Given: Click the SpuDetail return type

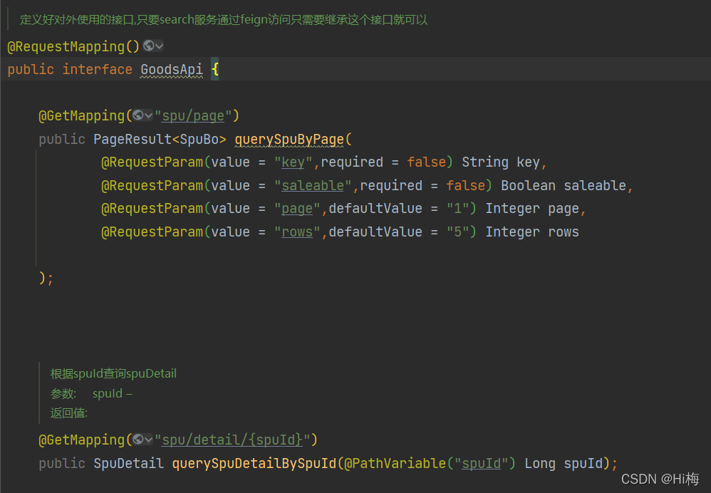Looking at the screenshot, I should [128, 464].
